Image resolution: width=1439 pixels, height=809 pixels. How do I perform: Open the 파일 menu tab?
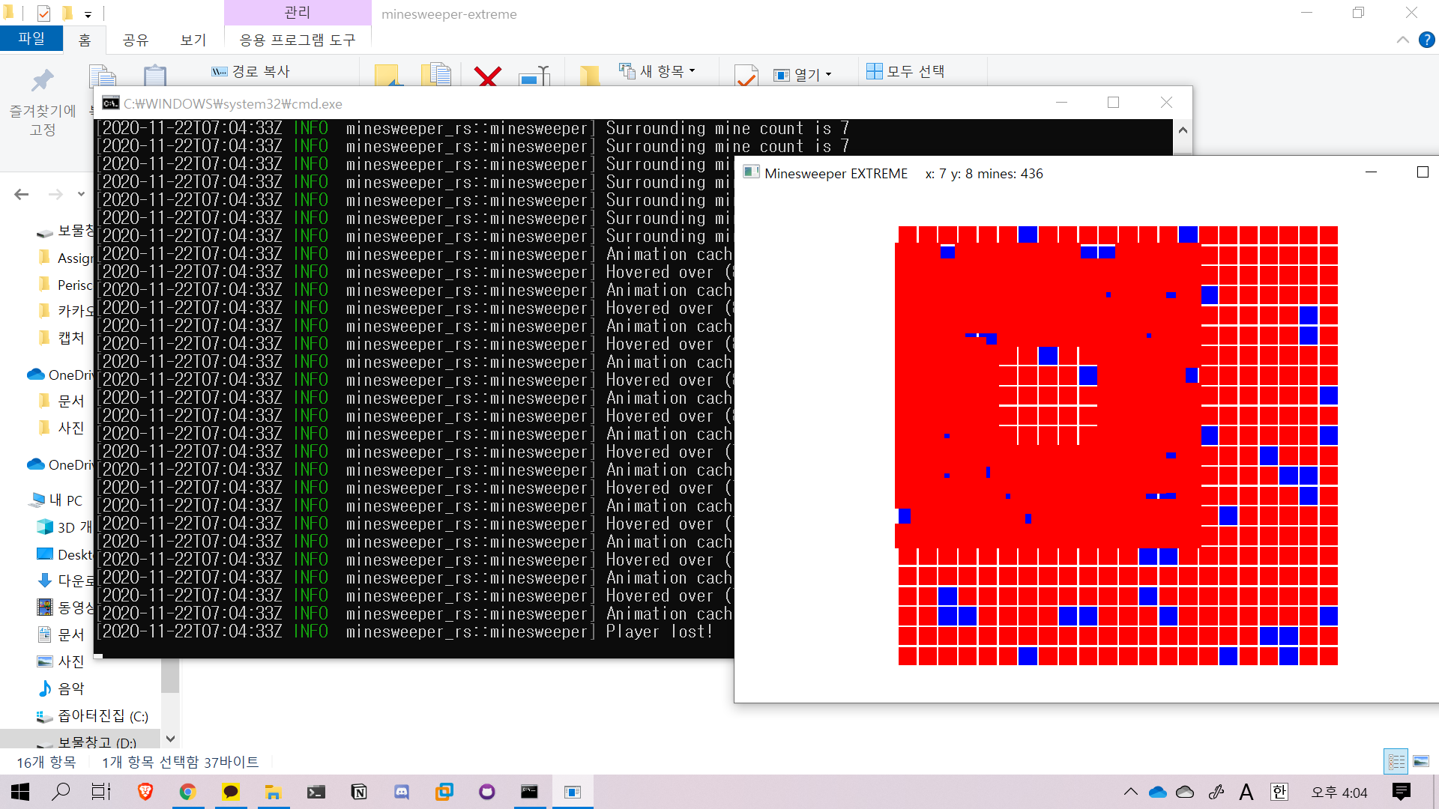point(31,38)
